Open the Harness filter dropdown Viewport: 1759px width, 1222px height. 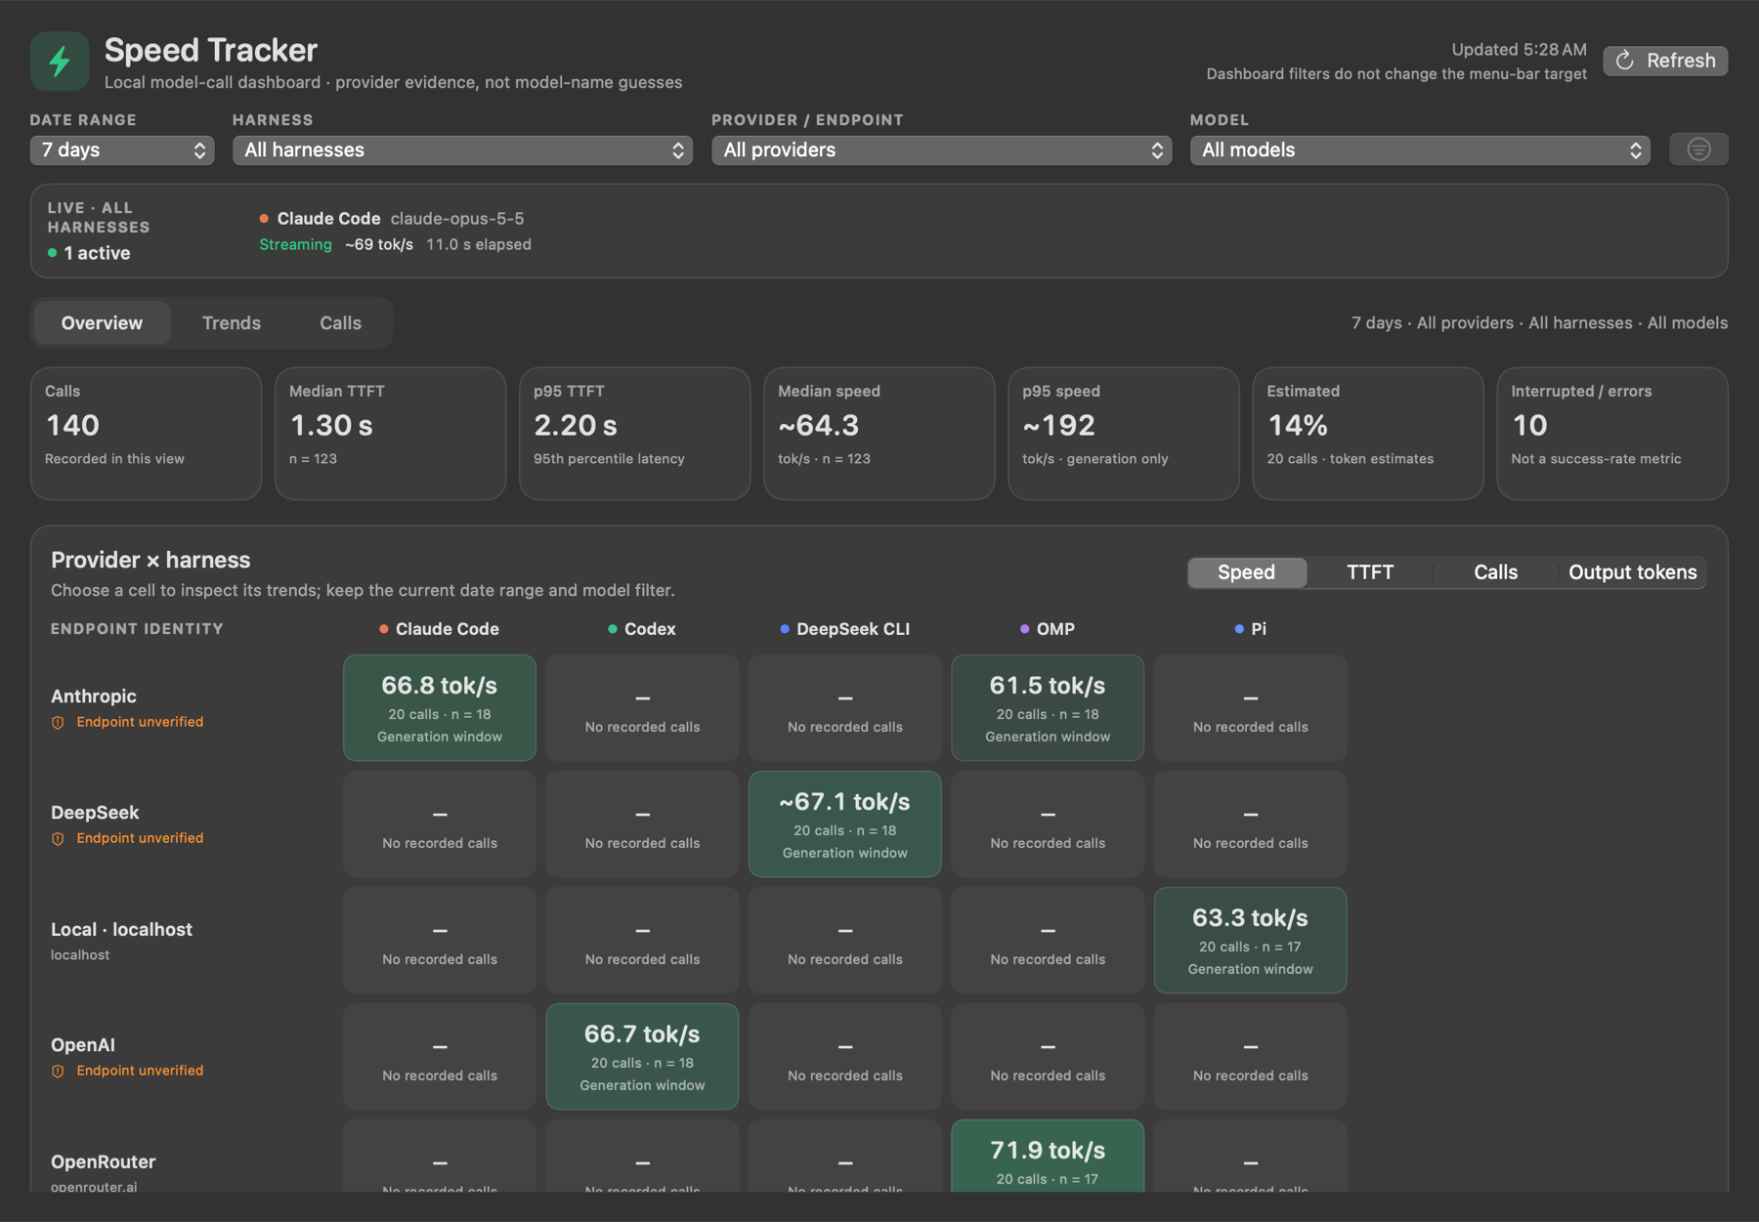tap(462, 149)
